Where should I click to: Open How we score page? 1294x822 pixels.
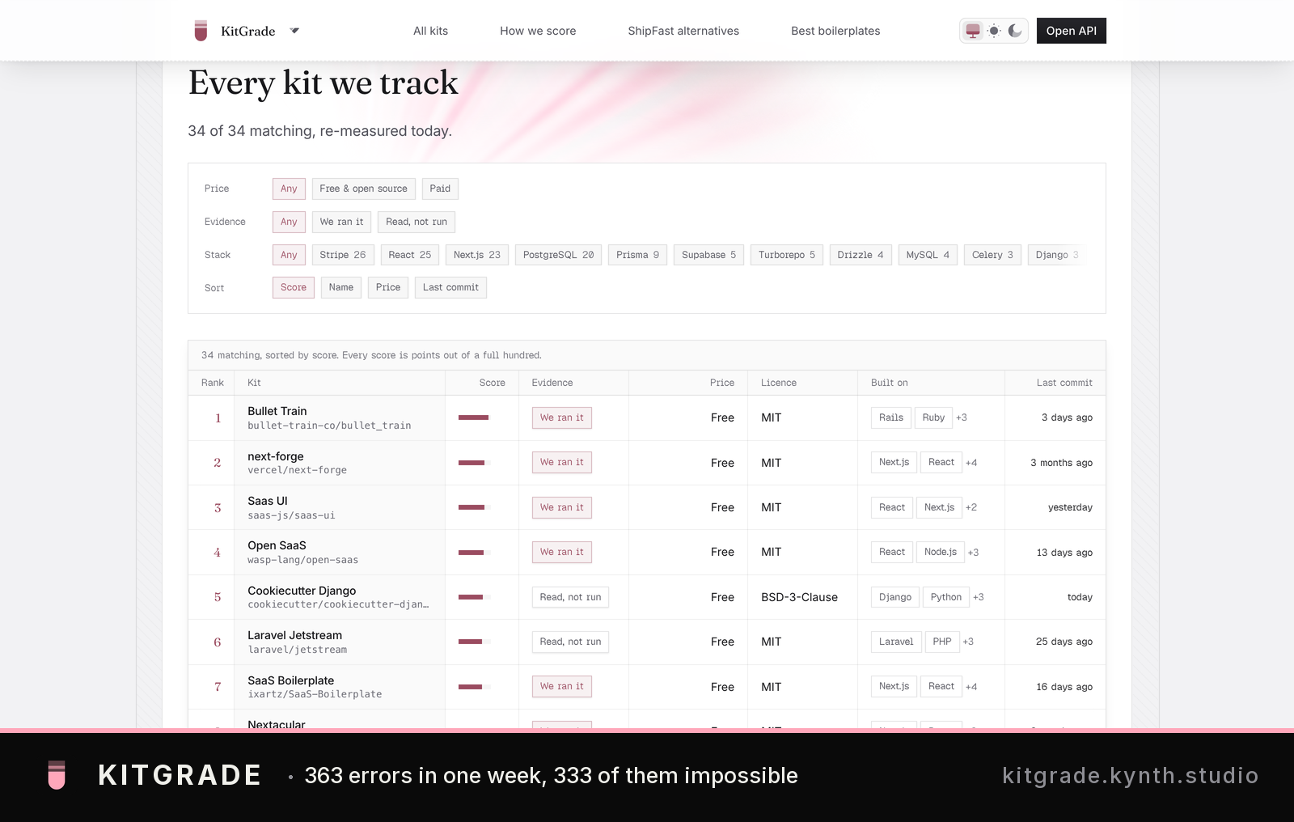click(538, 31)
